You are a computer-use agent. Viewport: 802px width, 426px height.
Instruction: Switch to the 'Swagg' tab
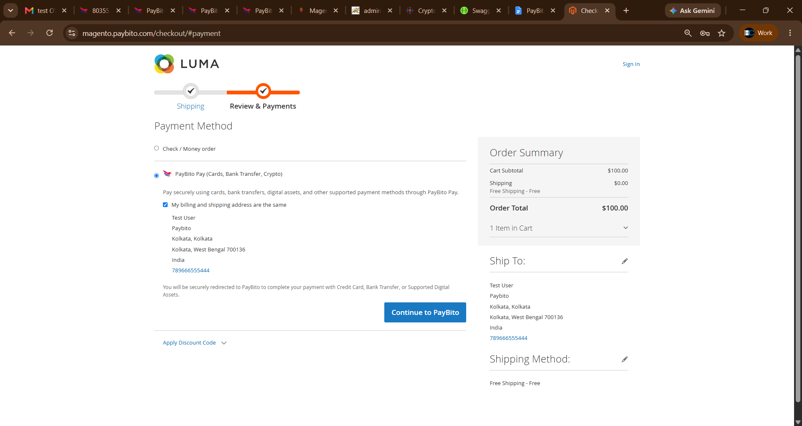coord(481,10)
